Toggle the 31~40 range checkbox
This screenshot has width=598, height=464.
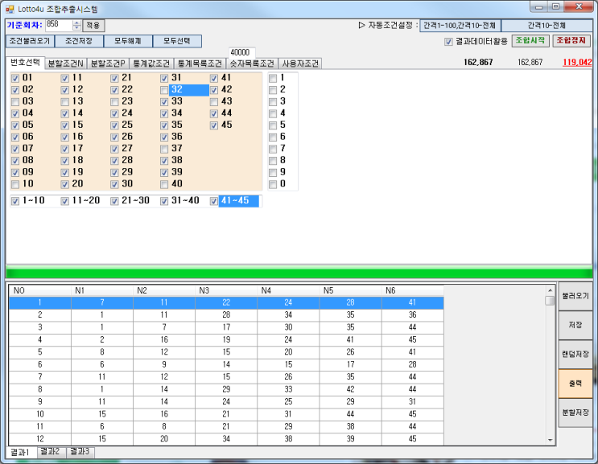point(164,201)
